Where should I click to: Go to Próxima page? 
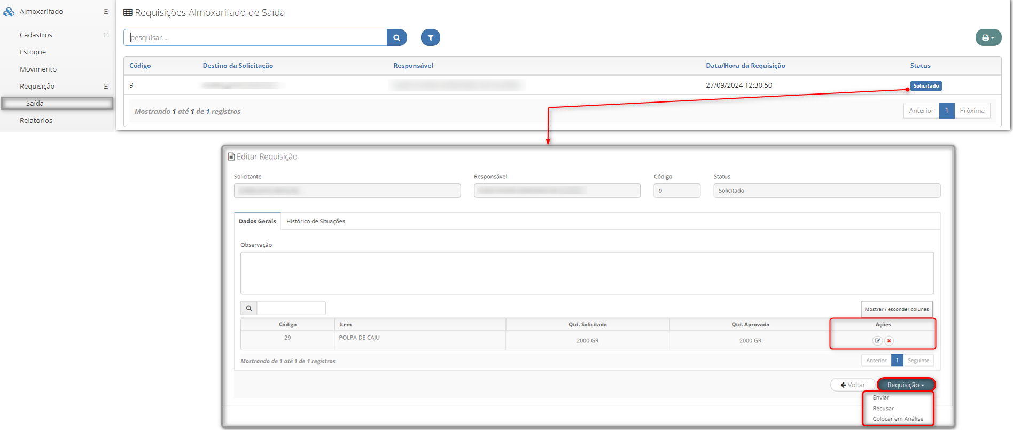[972, 111]
